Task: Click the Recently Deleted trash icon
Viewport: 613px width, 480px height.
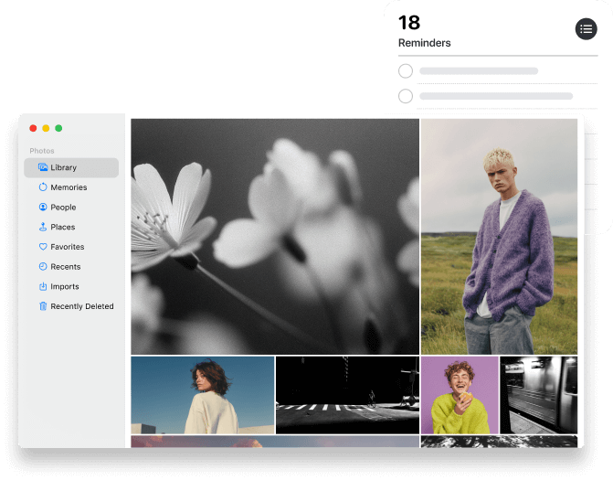Action: (x=42, y=306)
